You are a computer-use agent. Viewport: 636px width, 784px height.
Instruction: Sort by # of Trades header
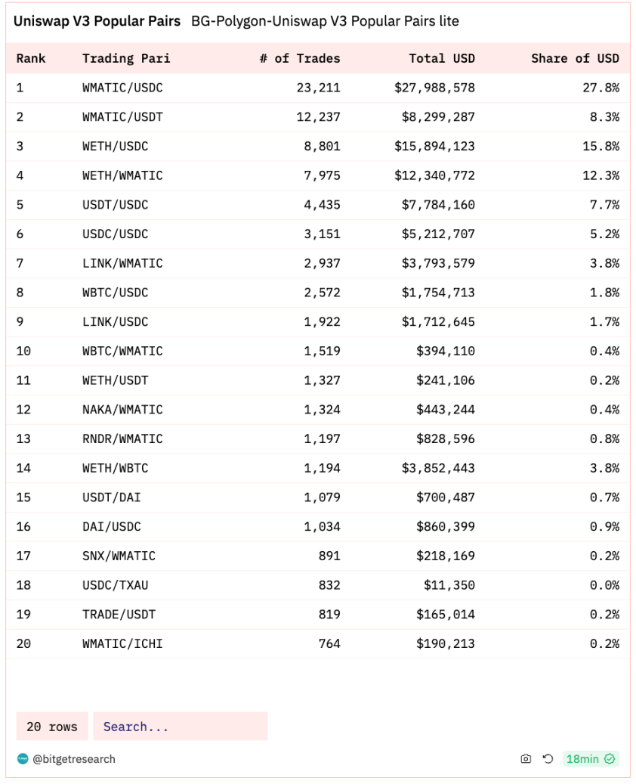coord(300,58)
